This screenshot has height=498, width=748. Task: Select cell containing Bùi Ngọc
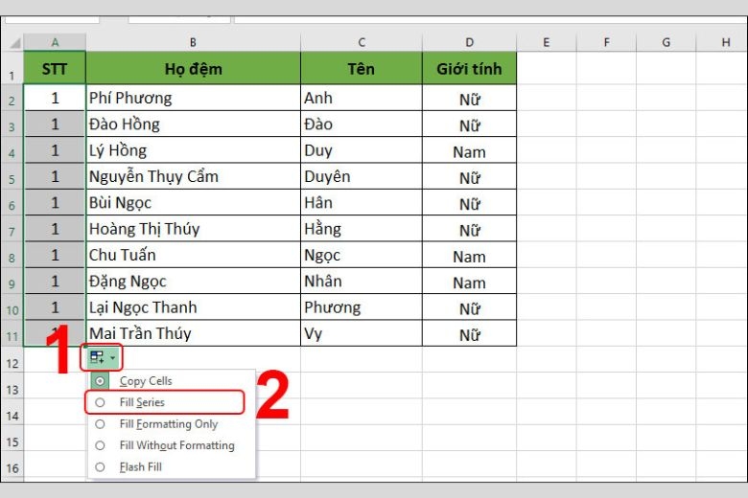point(193,202)
